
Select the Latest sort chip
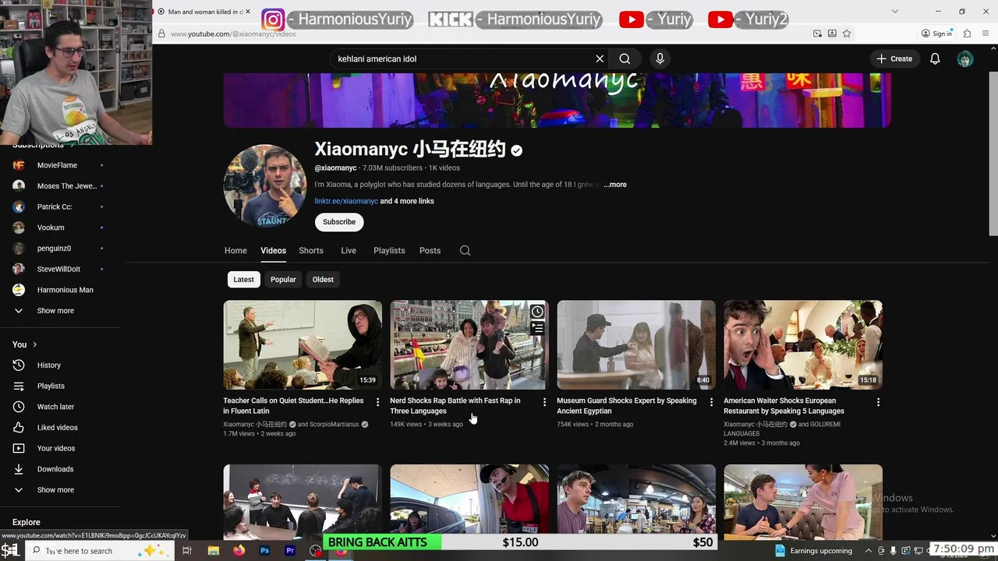(243, 280)
